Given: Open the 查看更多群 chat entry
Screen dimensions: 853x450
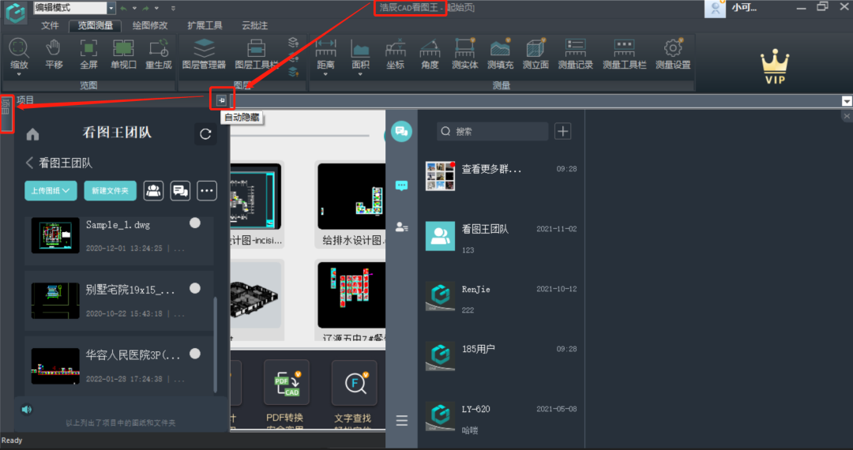Looking at the screenshot, I should tap(501, 175).
